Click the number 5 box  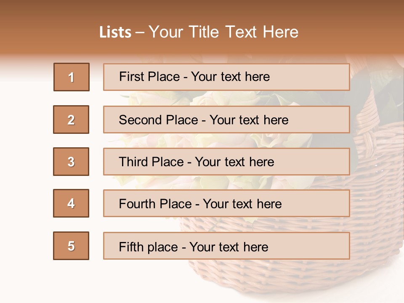71,246
